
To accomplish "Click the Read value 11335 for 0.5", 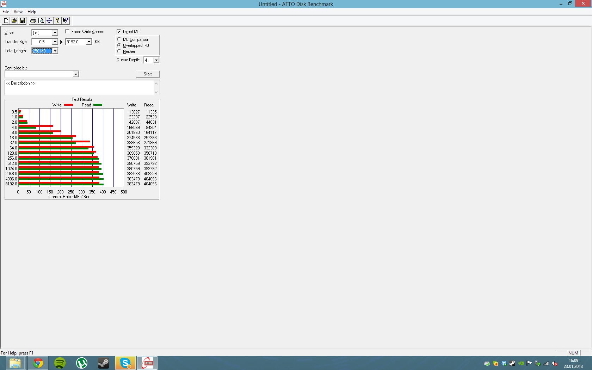I will coord(151,112).
